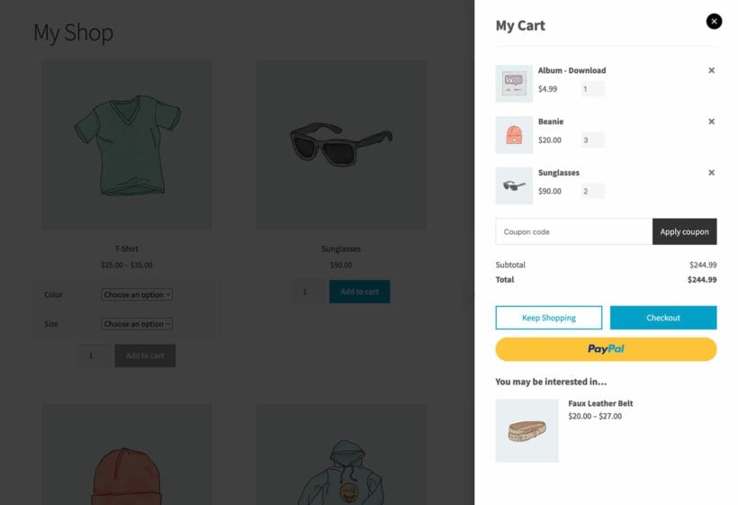Click the Checkout button
Screen dimensions: 738x505
(x=663, y=318)
